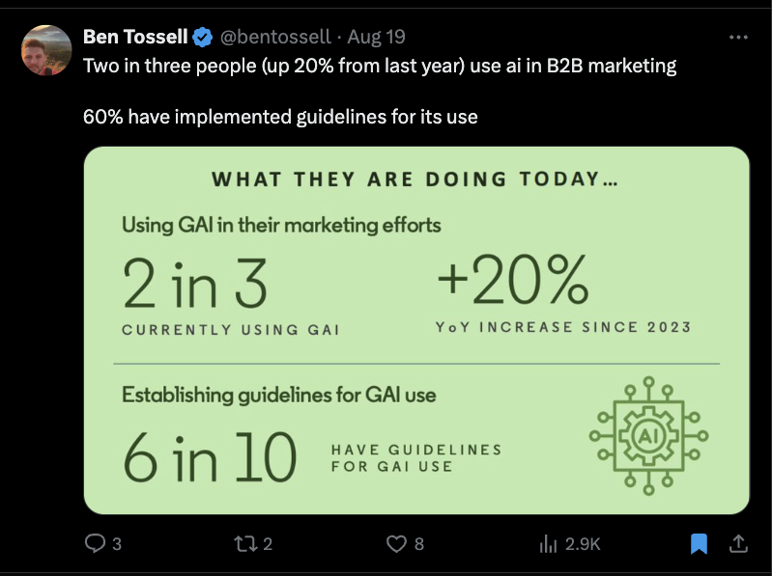Click the Ben Tossell display name
The height and width of the screenshot is (576, 772).
pyautogui.click(x=135, y=37)
